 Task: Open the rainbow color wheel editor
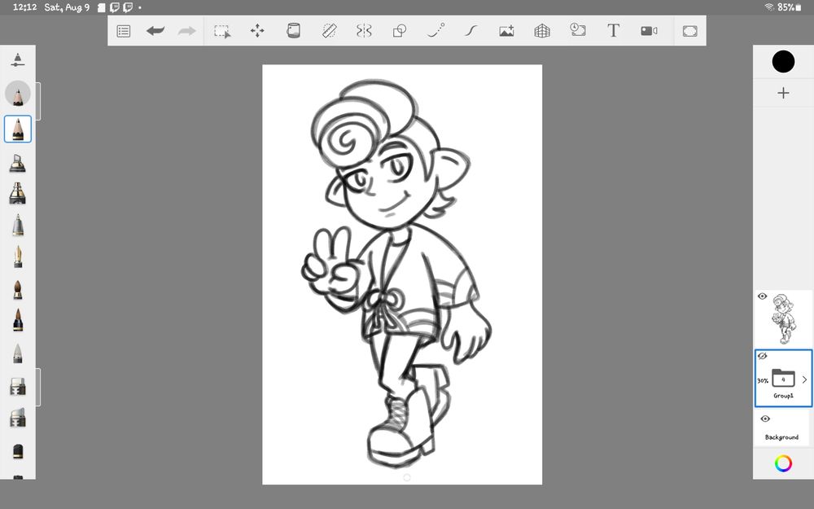pyautogui.click(x=783, y=463)
